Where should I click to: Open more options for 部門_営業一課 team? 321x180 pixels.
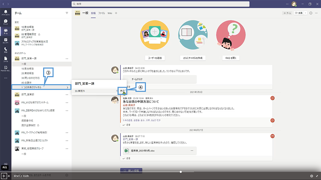pyautogui.click(x=67, y=59)
